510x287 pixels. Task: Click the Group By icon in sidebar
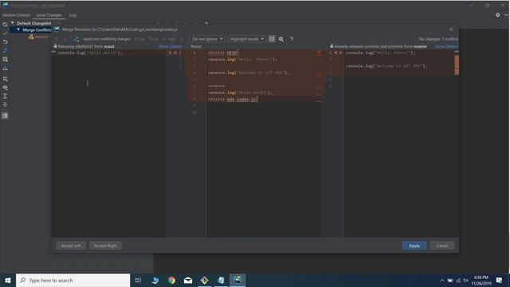click(5, 79)
